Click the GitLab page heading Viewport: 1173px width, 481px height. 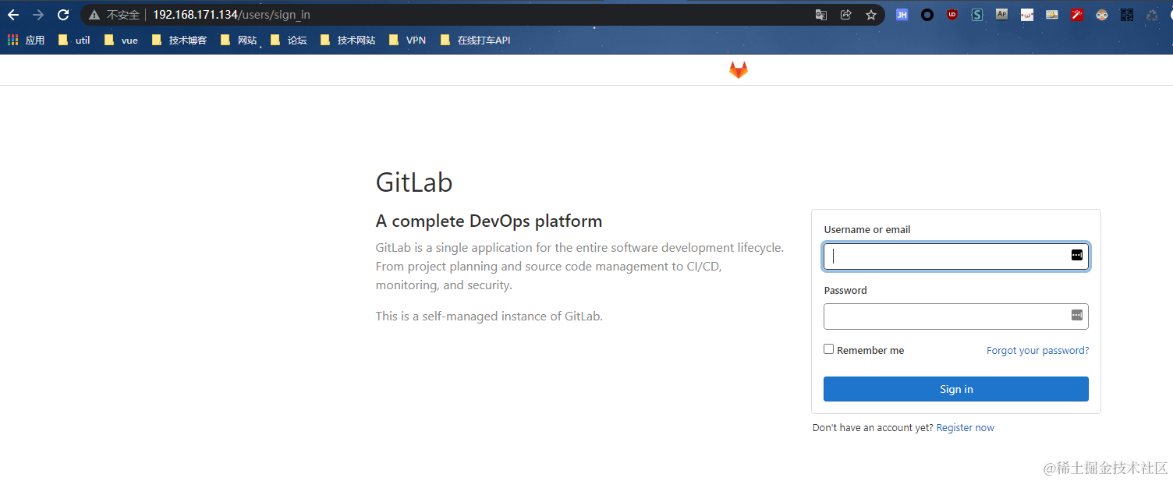pos(414,182)
